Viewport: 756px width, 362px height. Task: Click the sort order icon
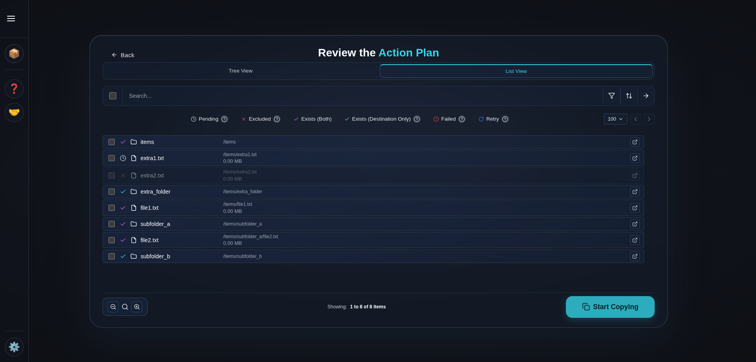point(629,96)
